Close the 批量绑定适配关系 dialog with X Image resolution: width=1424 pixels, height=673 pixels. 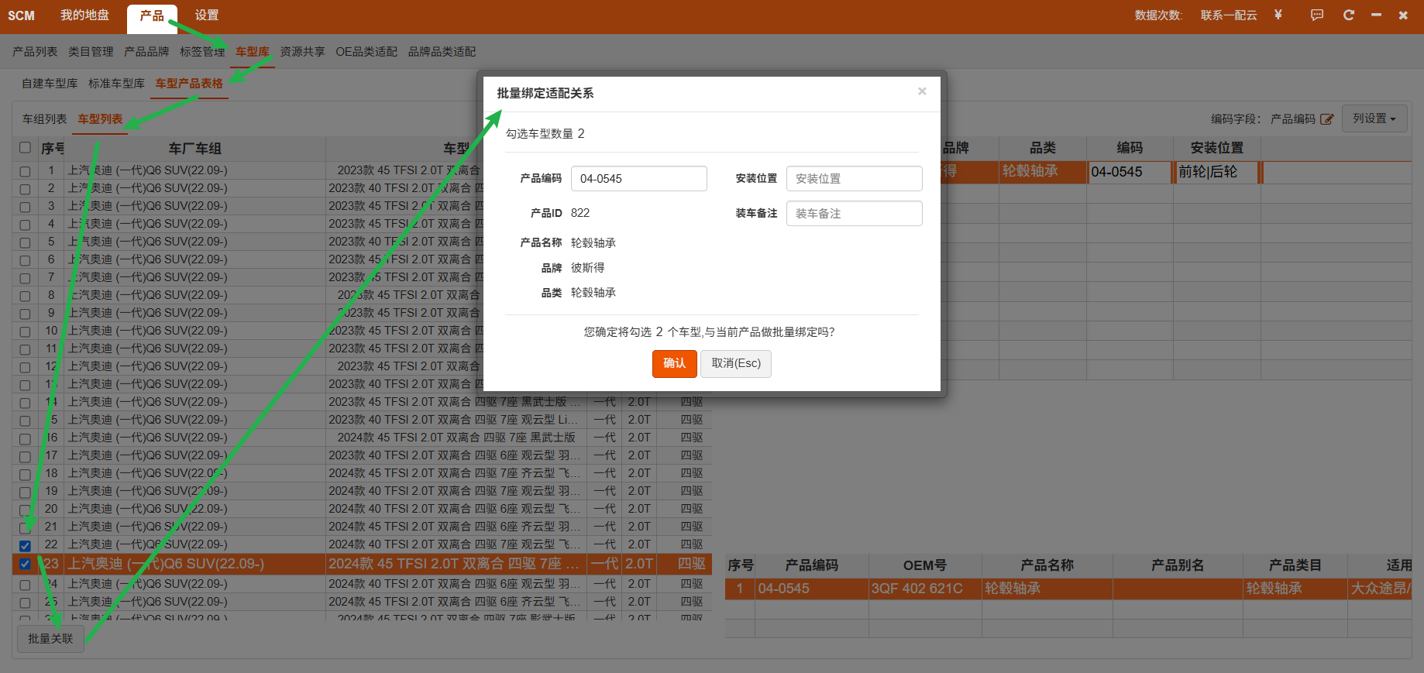click(x=922, y=91)
